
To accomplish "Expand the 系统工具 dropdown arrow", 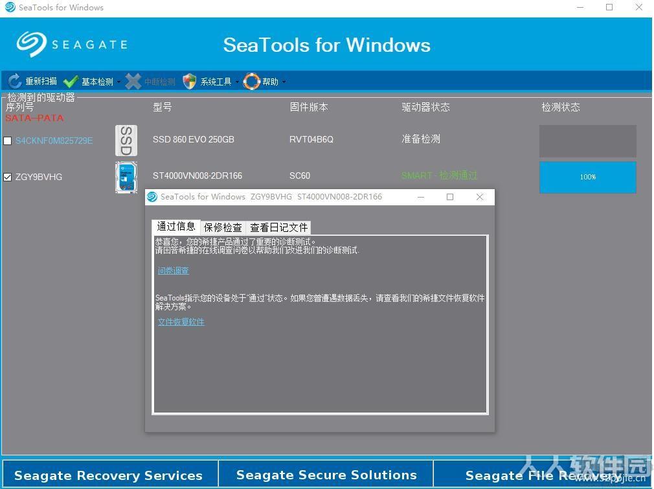I will point(237,82).
